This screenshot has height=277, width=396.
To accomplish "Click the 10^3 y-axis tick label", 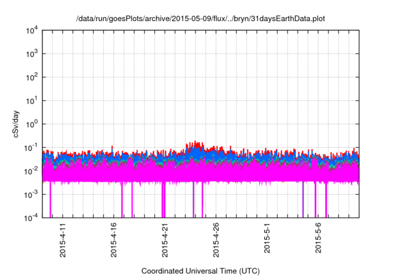I will pos(32,54).
